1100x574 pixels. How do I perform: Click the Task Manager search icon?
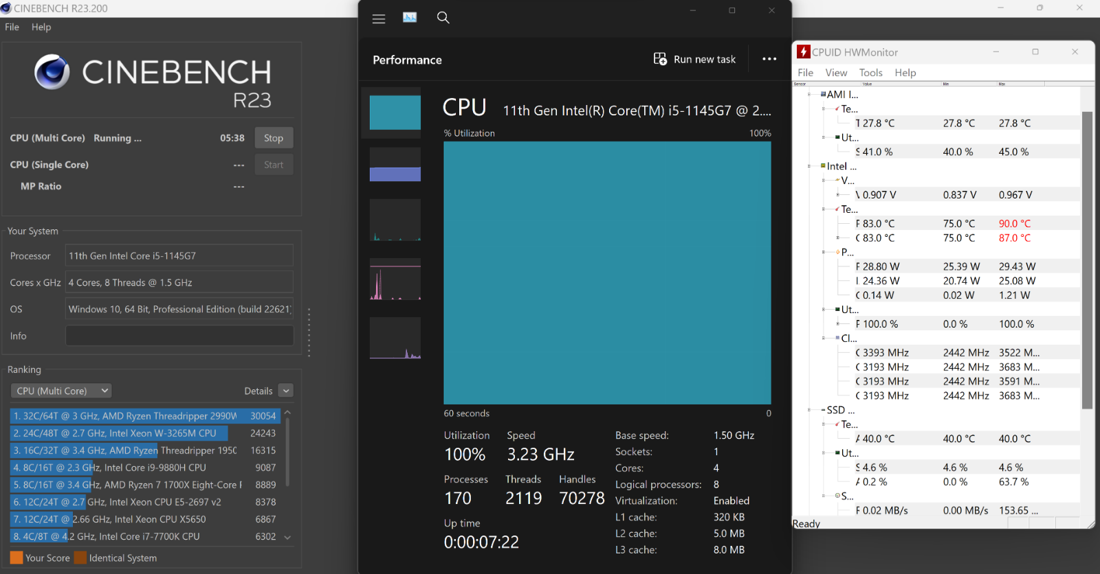pyautogui.click(x=443, y=18)
